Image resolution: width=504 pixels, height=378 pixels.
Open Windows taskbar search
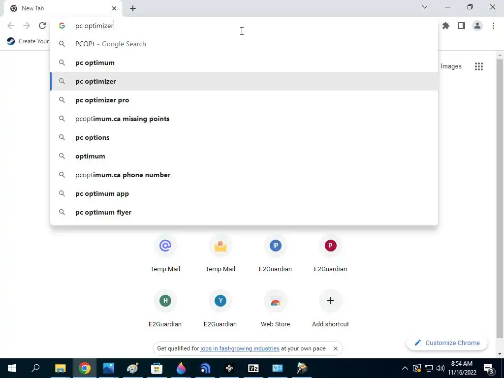35,368
